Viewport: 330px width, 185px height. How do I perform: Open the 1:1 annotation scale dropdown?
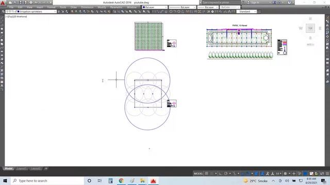[x=278, y=174]
